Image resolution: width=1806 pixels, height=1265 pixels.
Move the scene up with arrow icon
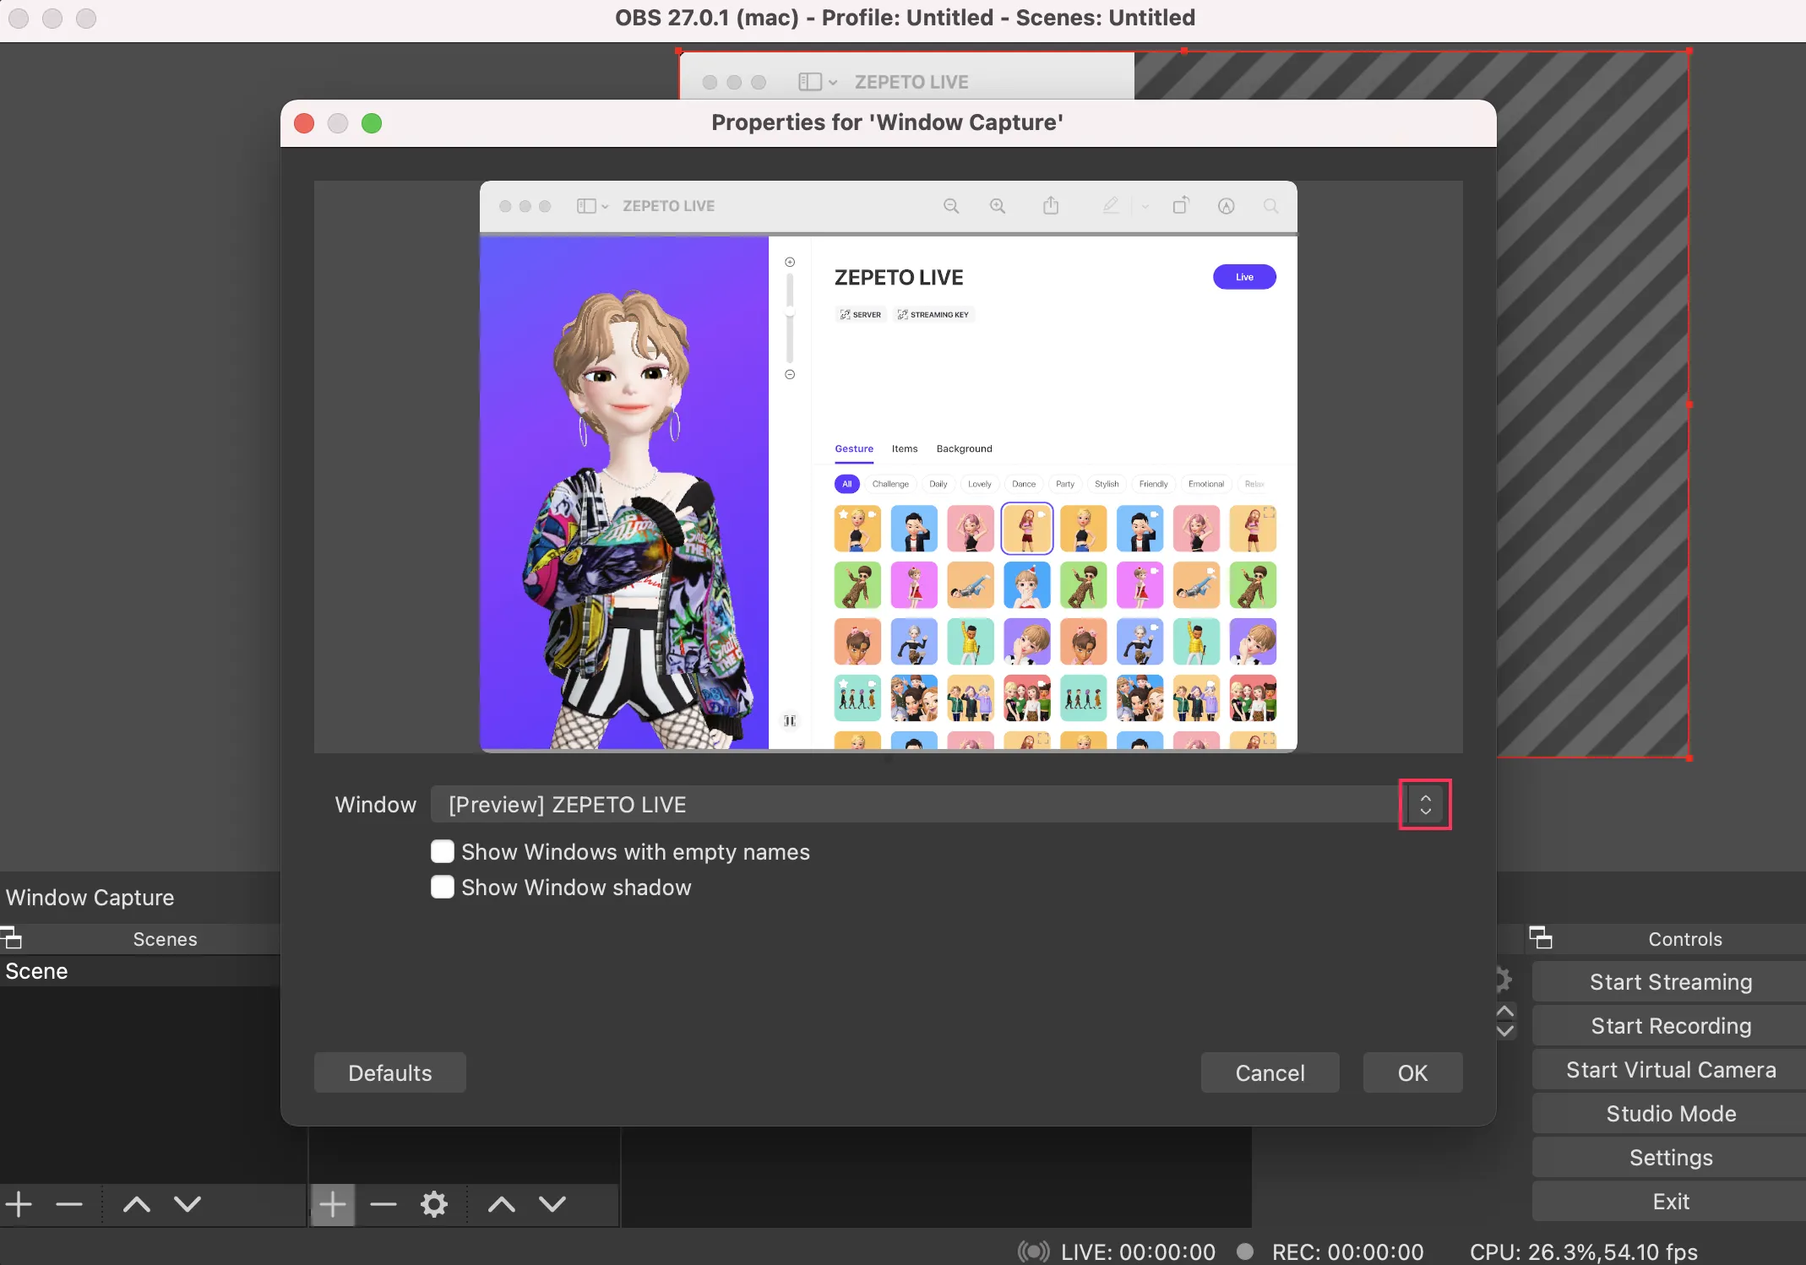pos(137,1204)
